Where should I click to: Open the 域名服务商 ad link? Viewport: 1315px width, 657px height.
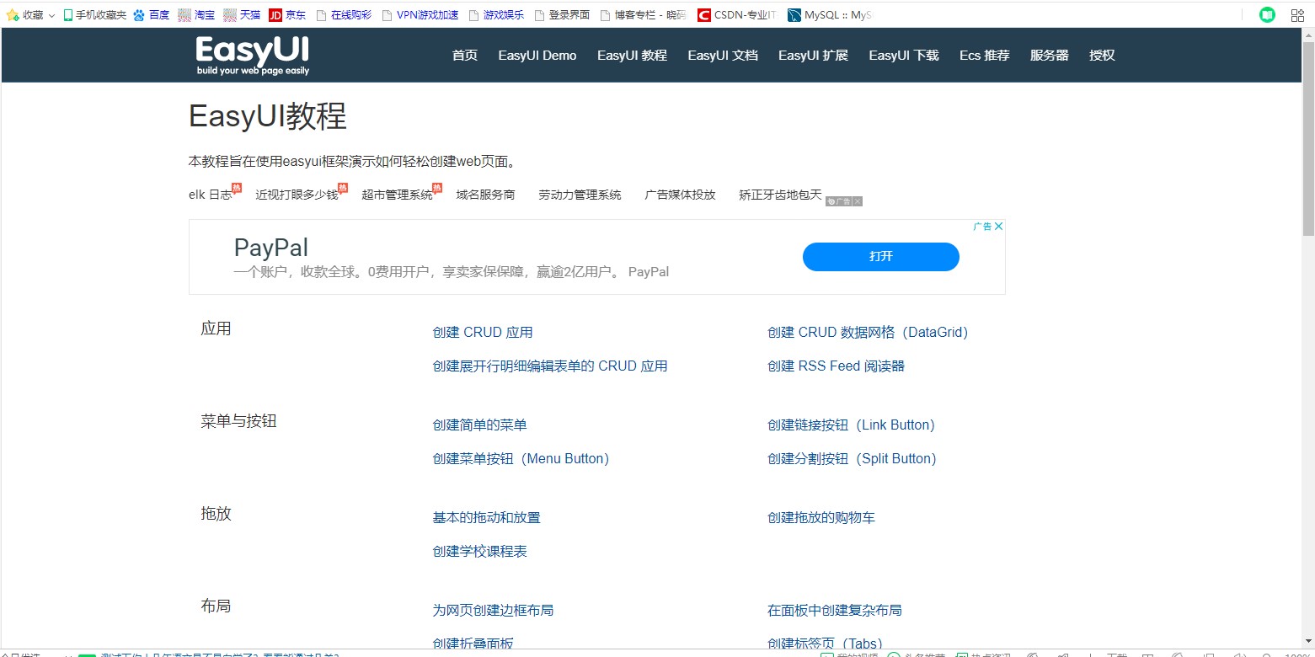point(485,195)
